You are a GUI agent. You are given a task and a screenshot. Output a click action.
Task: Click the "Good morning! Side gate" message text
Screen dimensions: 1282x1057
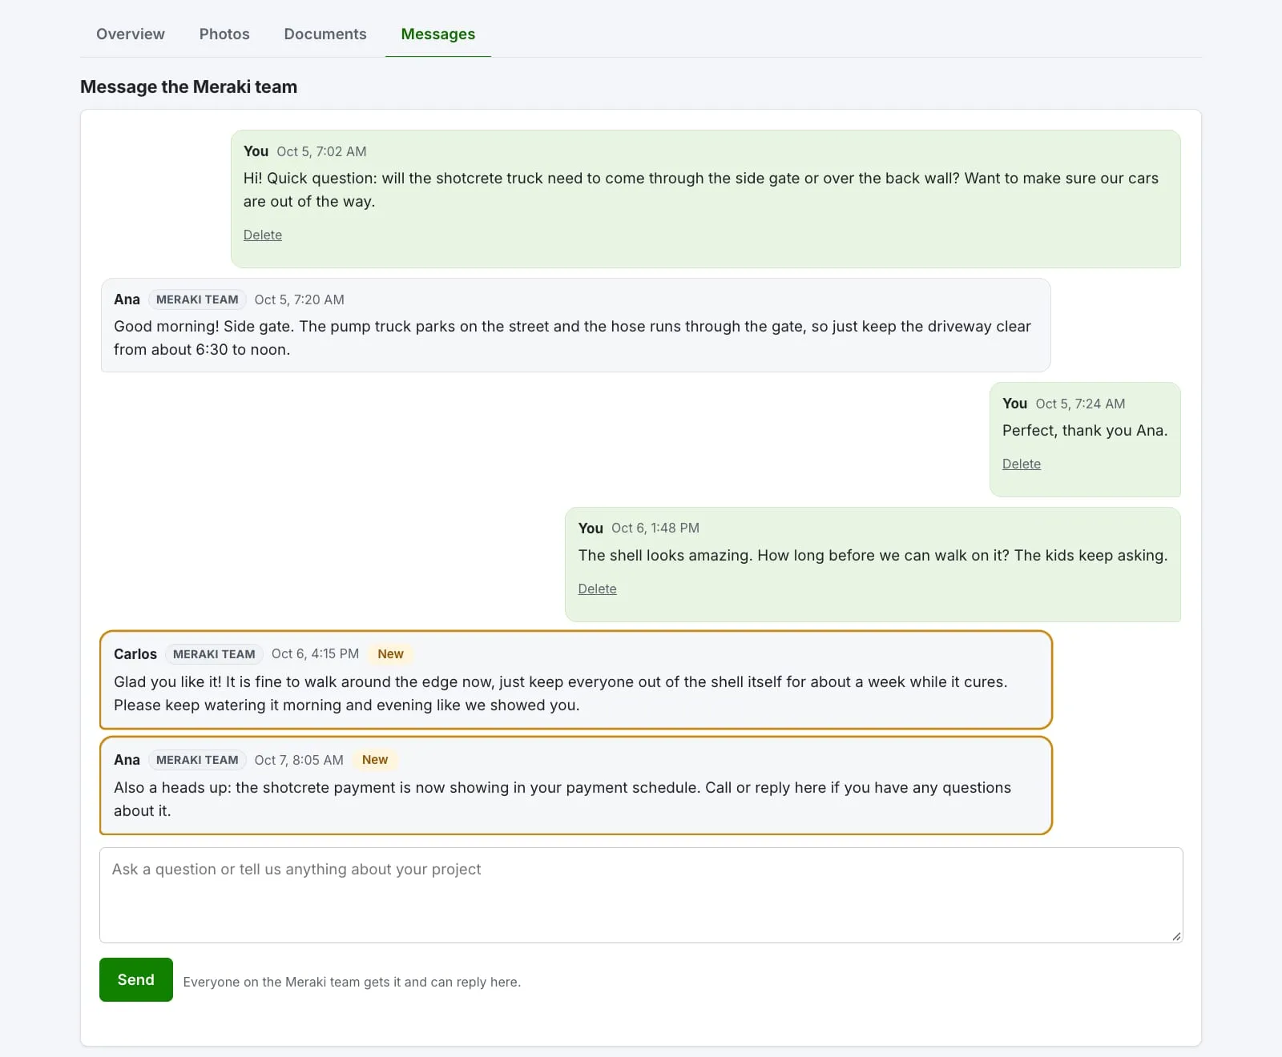coord(572,338)
